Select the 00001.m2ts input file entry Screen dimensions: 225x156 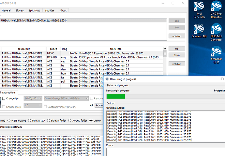click(x=83, y=20)
